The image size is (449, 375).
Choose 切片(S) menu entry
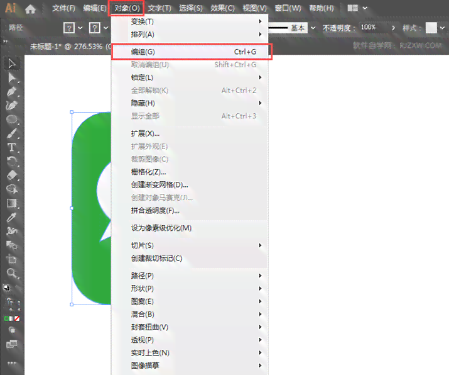[190, 245]
